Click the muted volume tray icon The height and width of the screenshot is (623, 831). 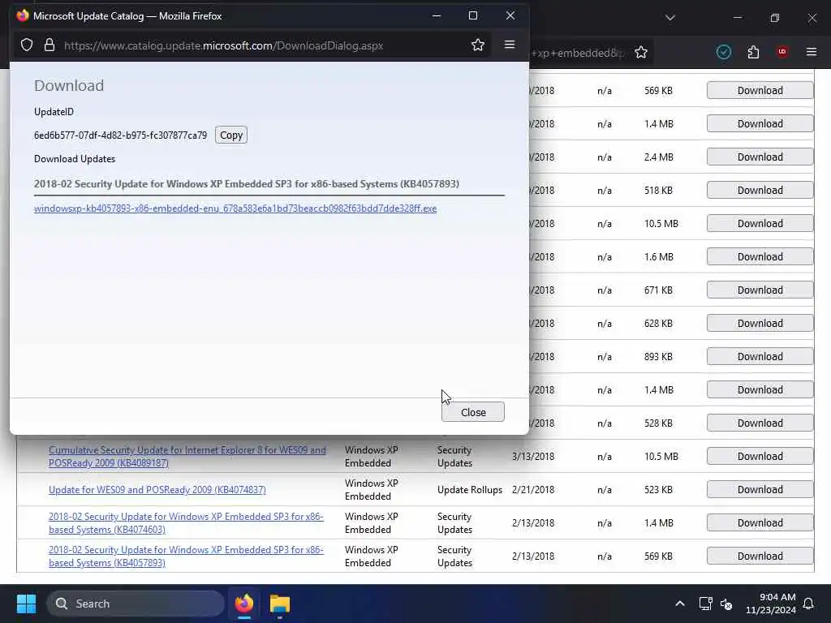pos(726,604)
